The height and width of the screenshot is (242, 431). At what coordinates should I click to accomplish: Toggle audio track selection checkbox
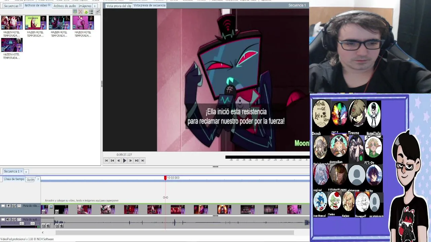point(3,219)
